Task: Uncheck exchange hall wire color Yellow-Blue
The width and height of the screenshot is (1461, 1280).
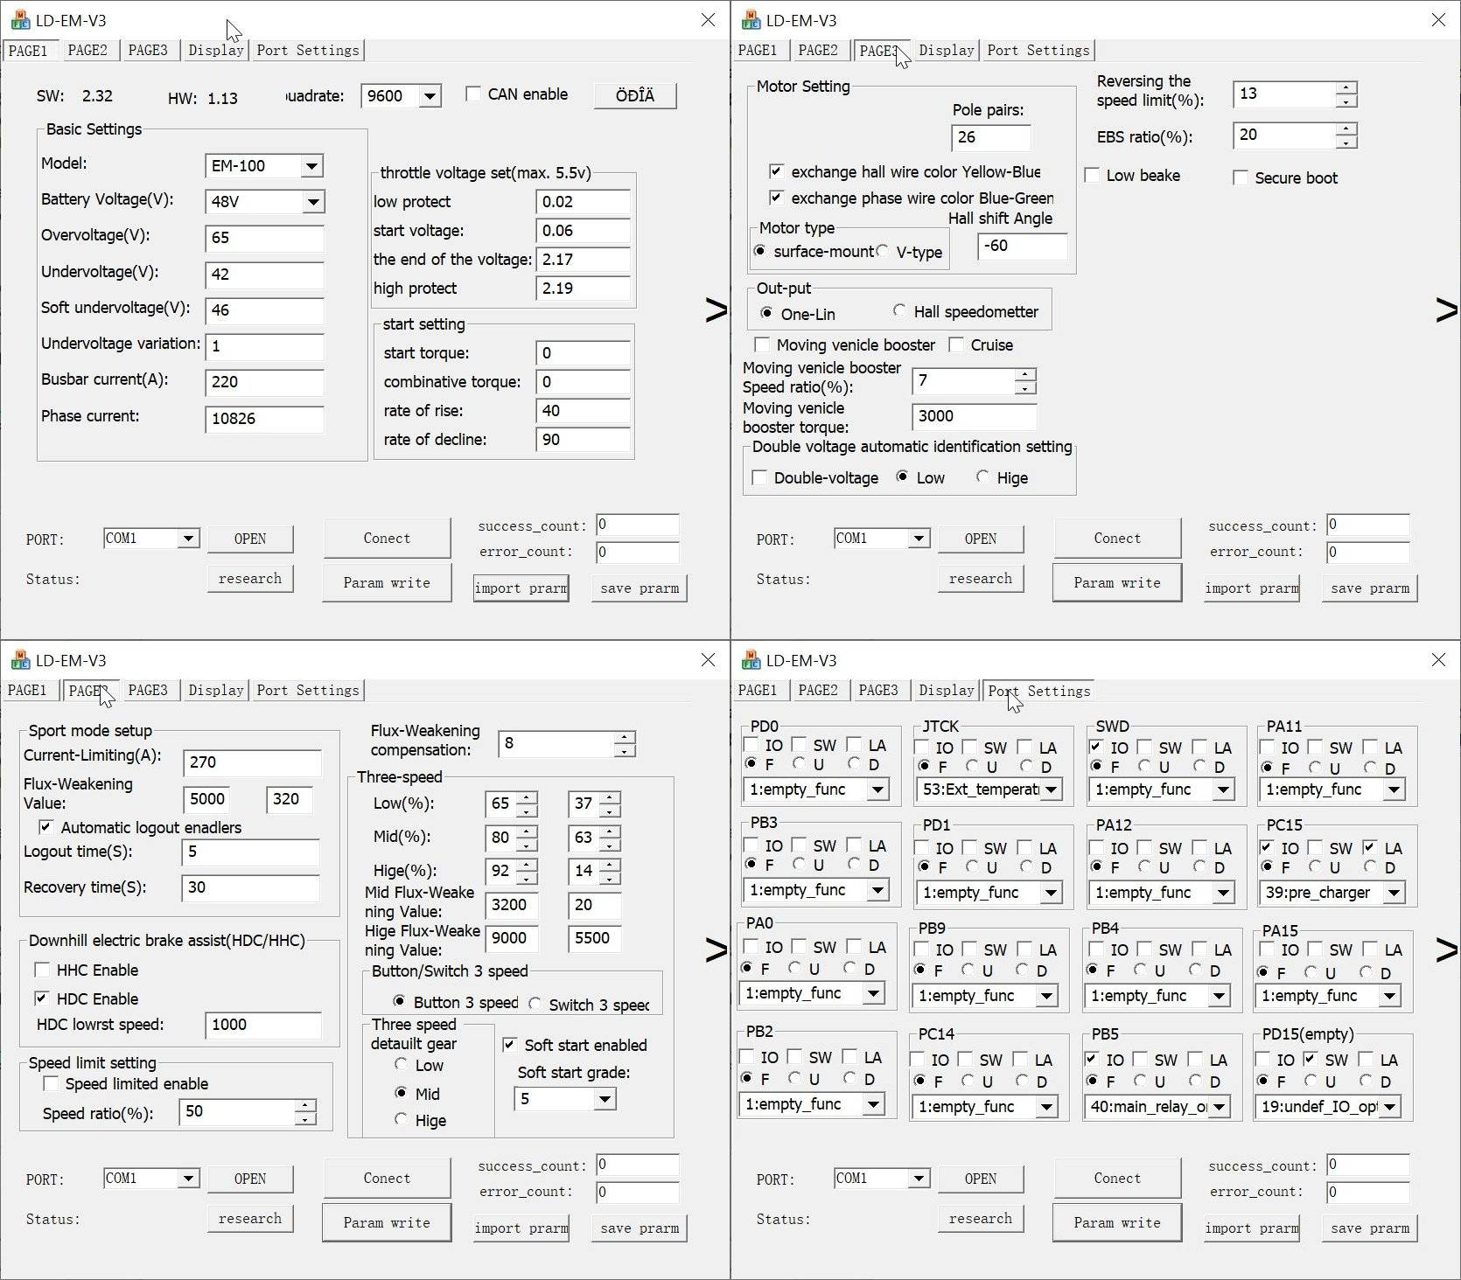Action: (776, 171)
